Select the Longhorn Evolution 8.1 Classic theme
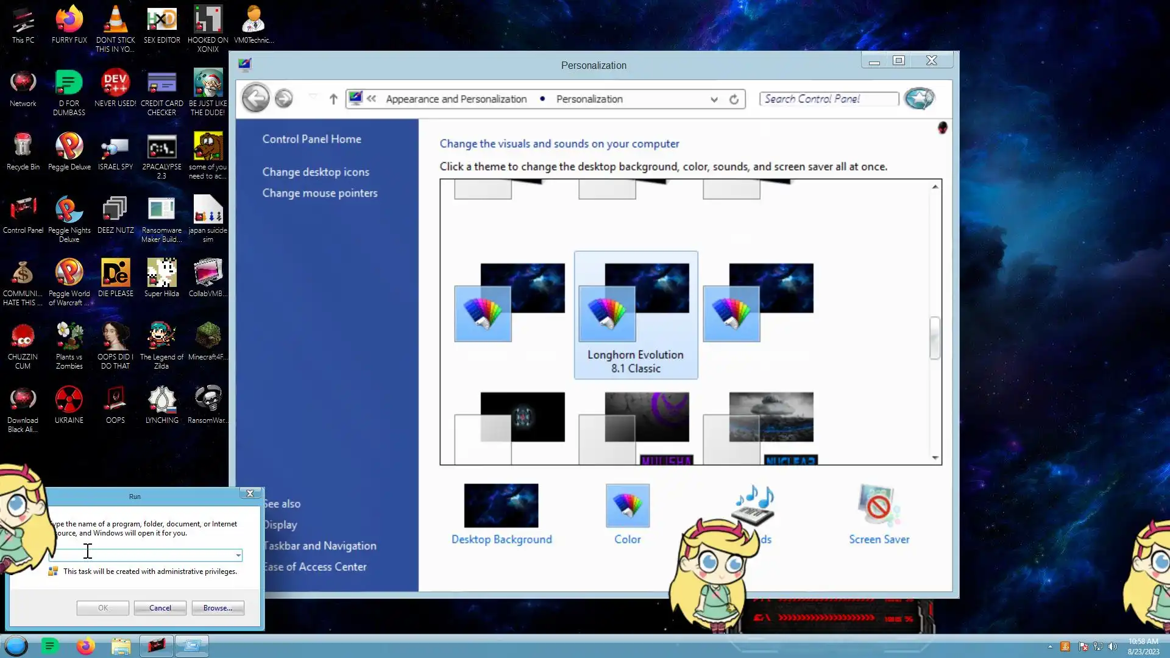1170x658 pixels. pos(636,314)
